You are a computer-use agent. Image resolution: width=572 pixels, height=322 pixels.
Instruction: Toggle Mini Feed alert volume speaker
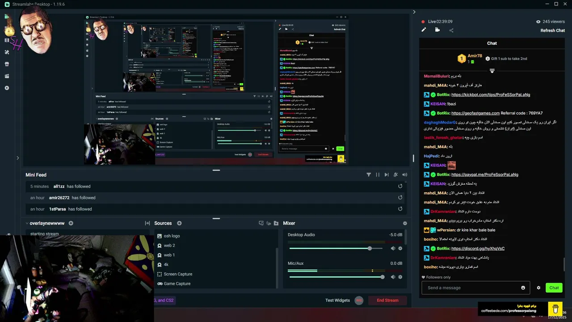(x=405, y=175)
